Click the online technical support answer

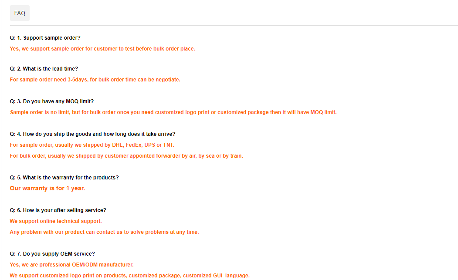[56, 221]
